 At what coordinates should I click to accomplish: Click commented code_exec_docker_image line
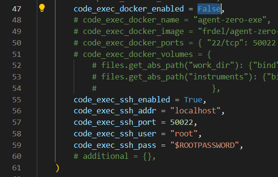[176, 32]
